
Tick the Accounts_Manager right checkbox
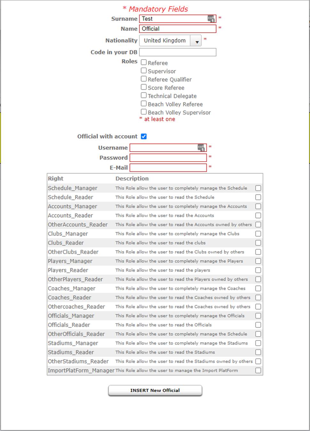click(258, 206)
